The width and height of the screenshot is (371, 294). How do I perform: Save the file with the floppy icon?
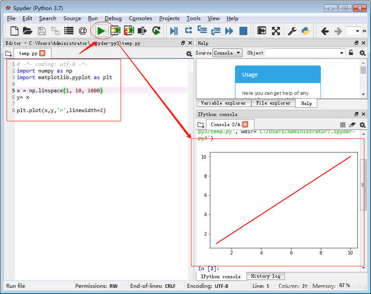(x=42, y=31)
